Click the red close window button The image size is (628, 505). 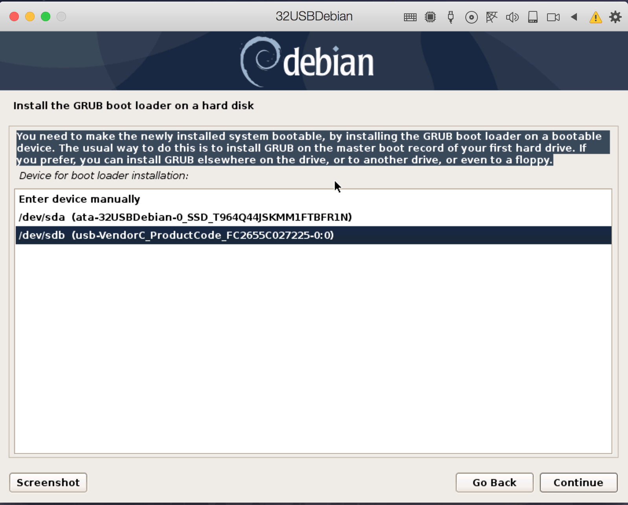(x=14, y=16)
